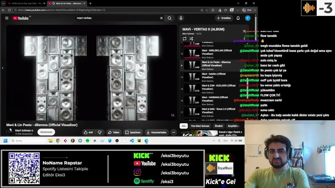This screenshot has width=335, height=188.
Task: Click the Abonnieren subscribe button
Action: [x=46, y=132]
